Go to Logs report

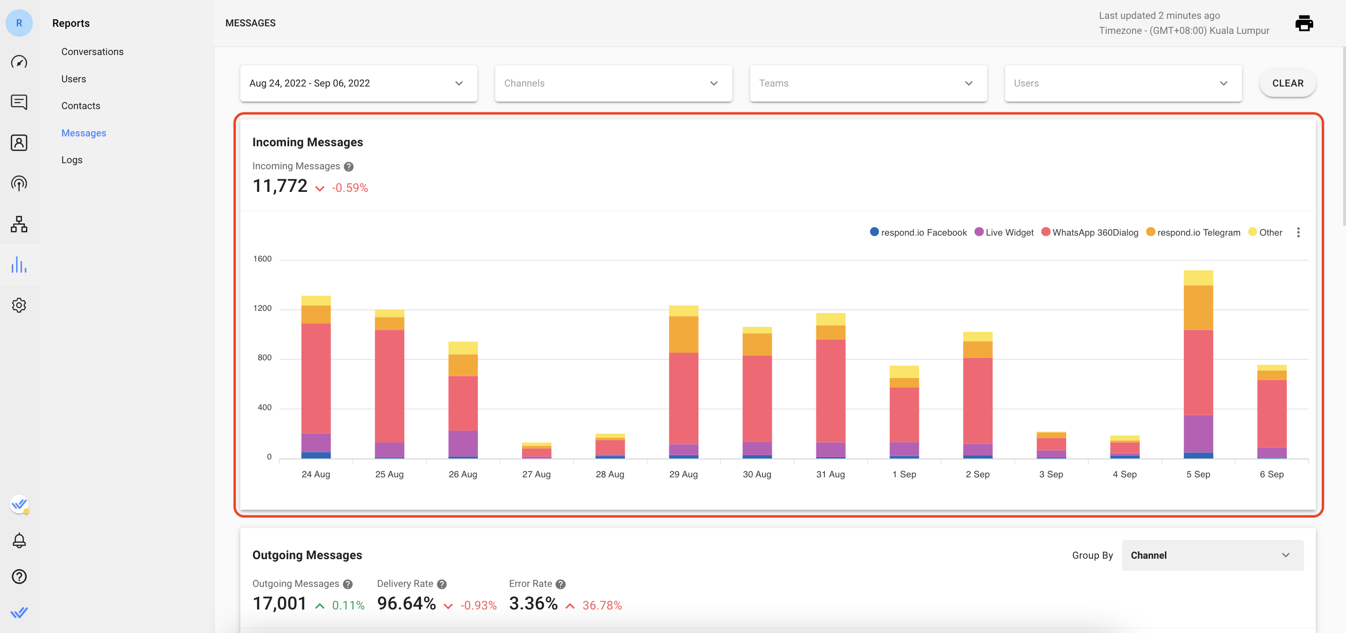pos(71,160)
